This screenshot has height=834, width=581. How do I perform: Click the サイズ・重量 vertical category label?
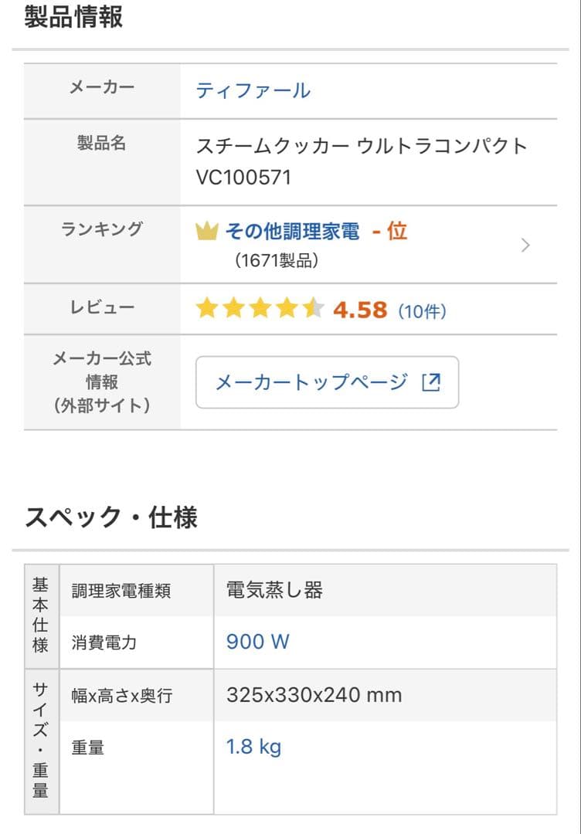coord(40,741)
